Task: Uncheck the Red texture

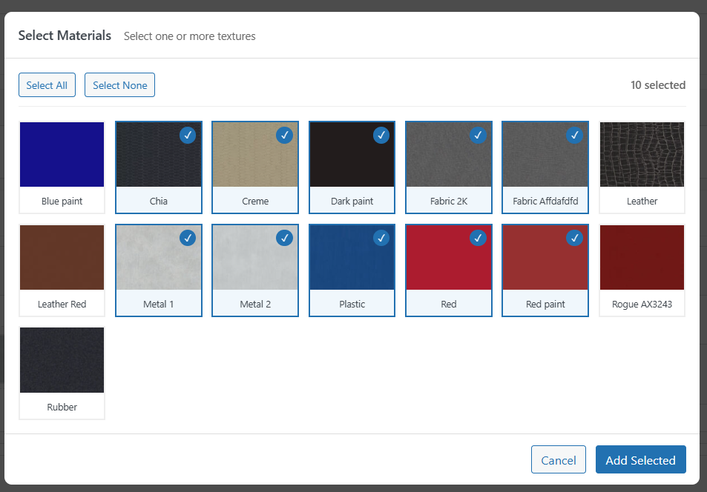Action: tap(478, 238)
